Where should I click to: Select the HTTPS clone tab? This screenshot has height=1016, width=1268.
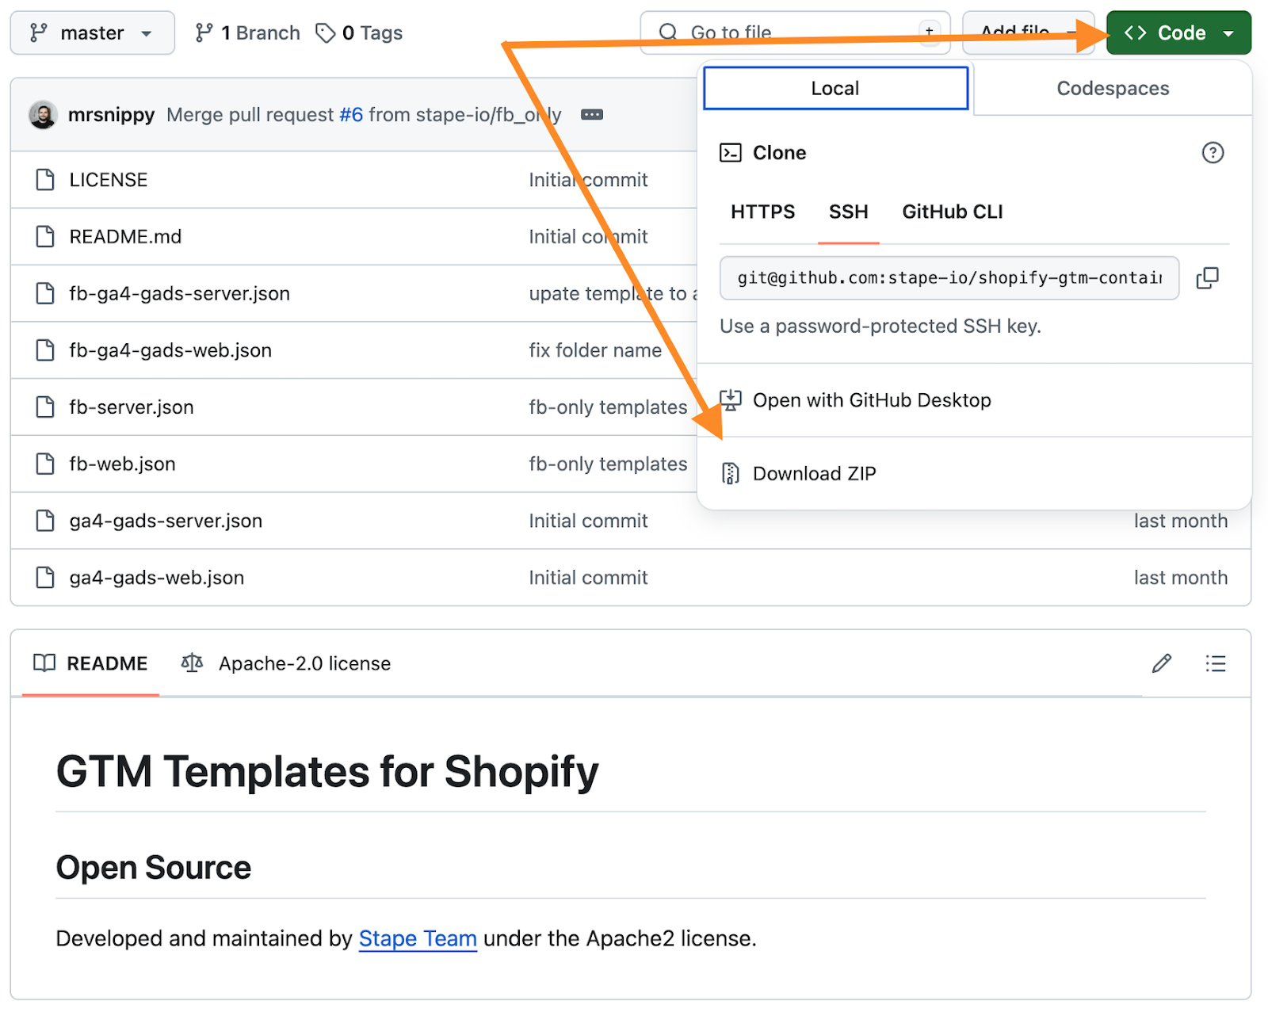click(x=762, y=212)
